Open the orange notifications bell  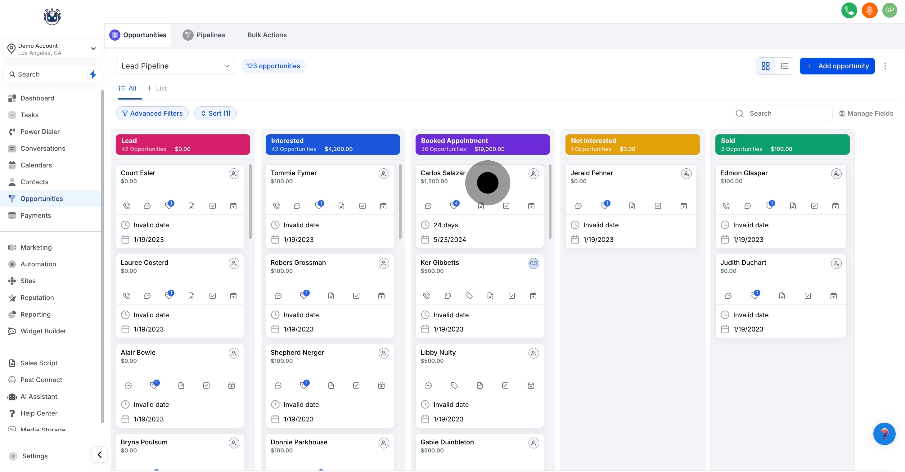(869, 10)
